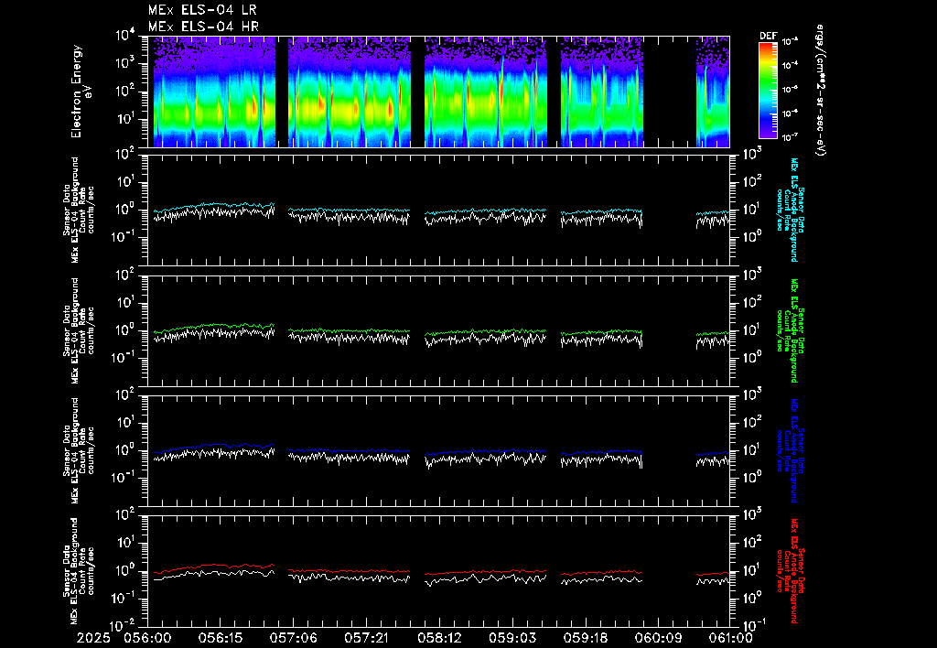
Task: Click the 'Electron Energy eV' axis label
Action: coord(81,92)
